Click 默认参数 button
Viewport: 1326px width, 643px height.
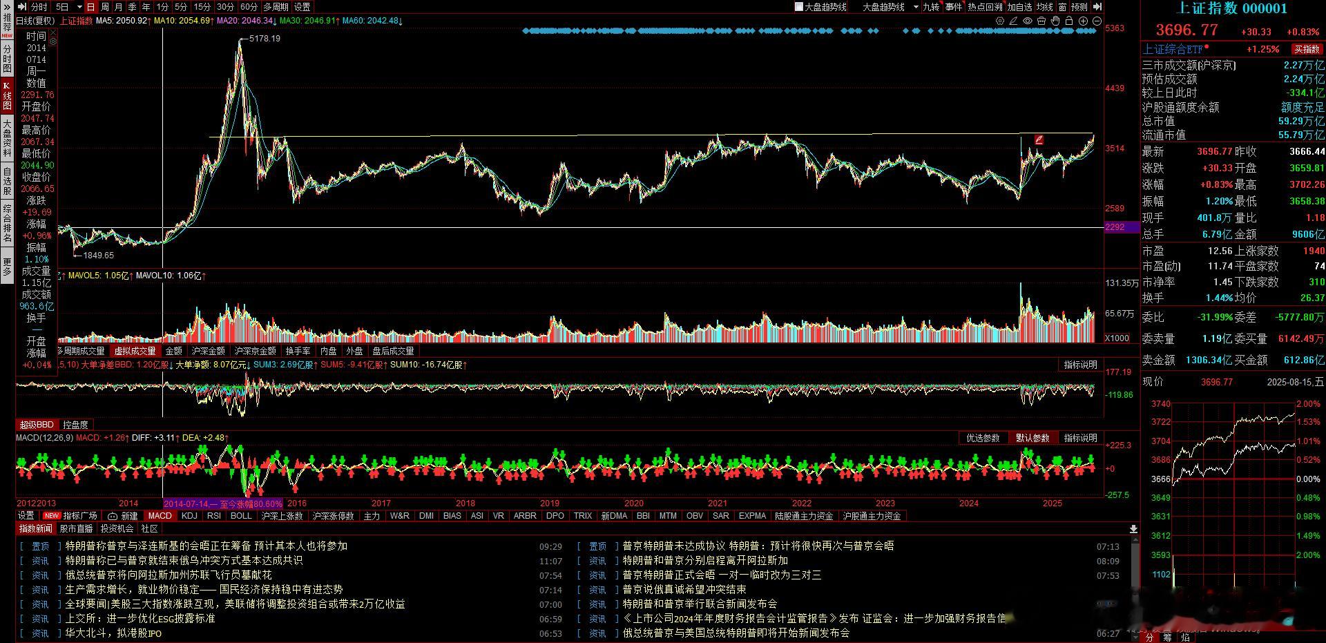[1032, 438]
